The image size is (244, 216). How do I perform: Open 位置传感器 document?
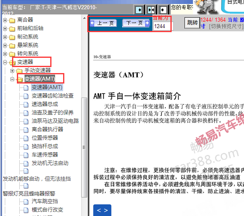[x=45, y=138]
